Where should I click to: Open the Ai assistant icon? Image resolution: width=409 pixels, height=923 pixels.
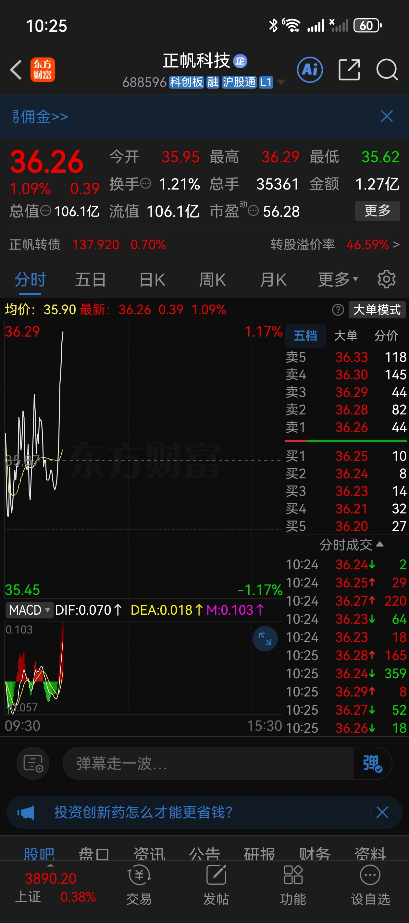[x=310, y=69]
